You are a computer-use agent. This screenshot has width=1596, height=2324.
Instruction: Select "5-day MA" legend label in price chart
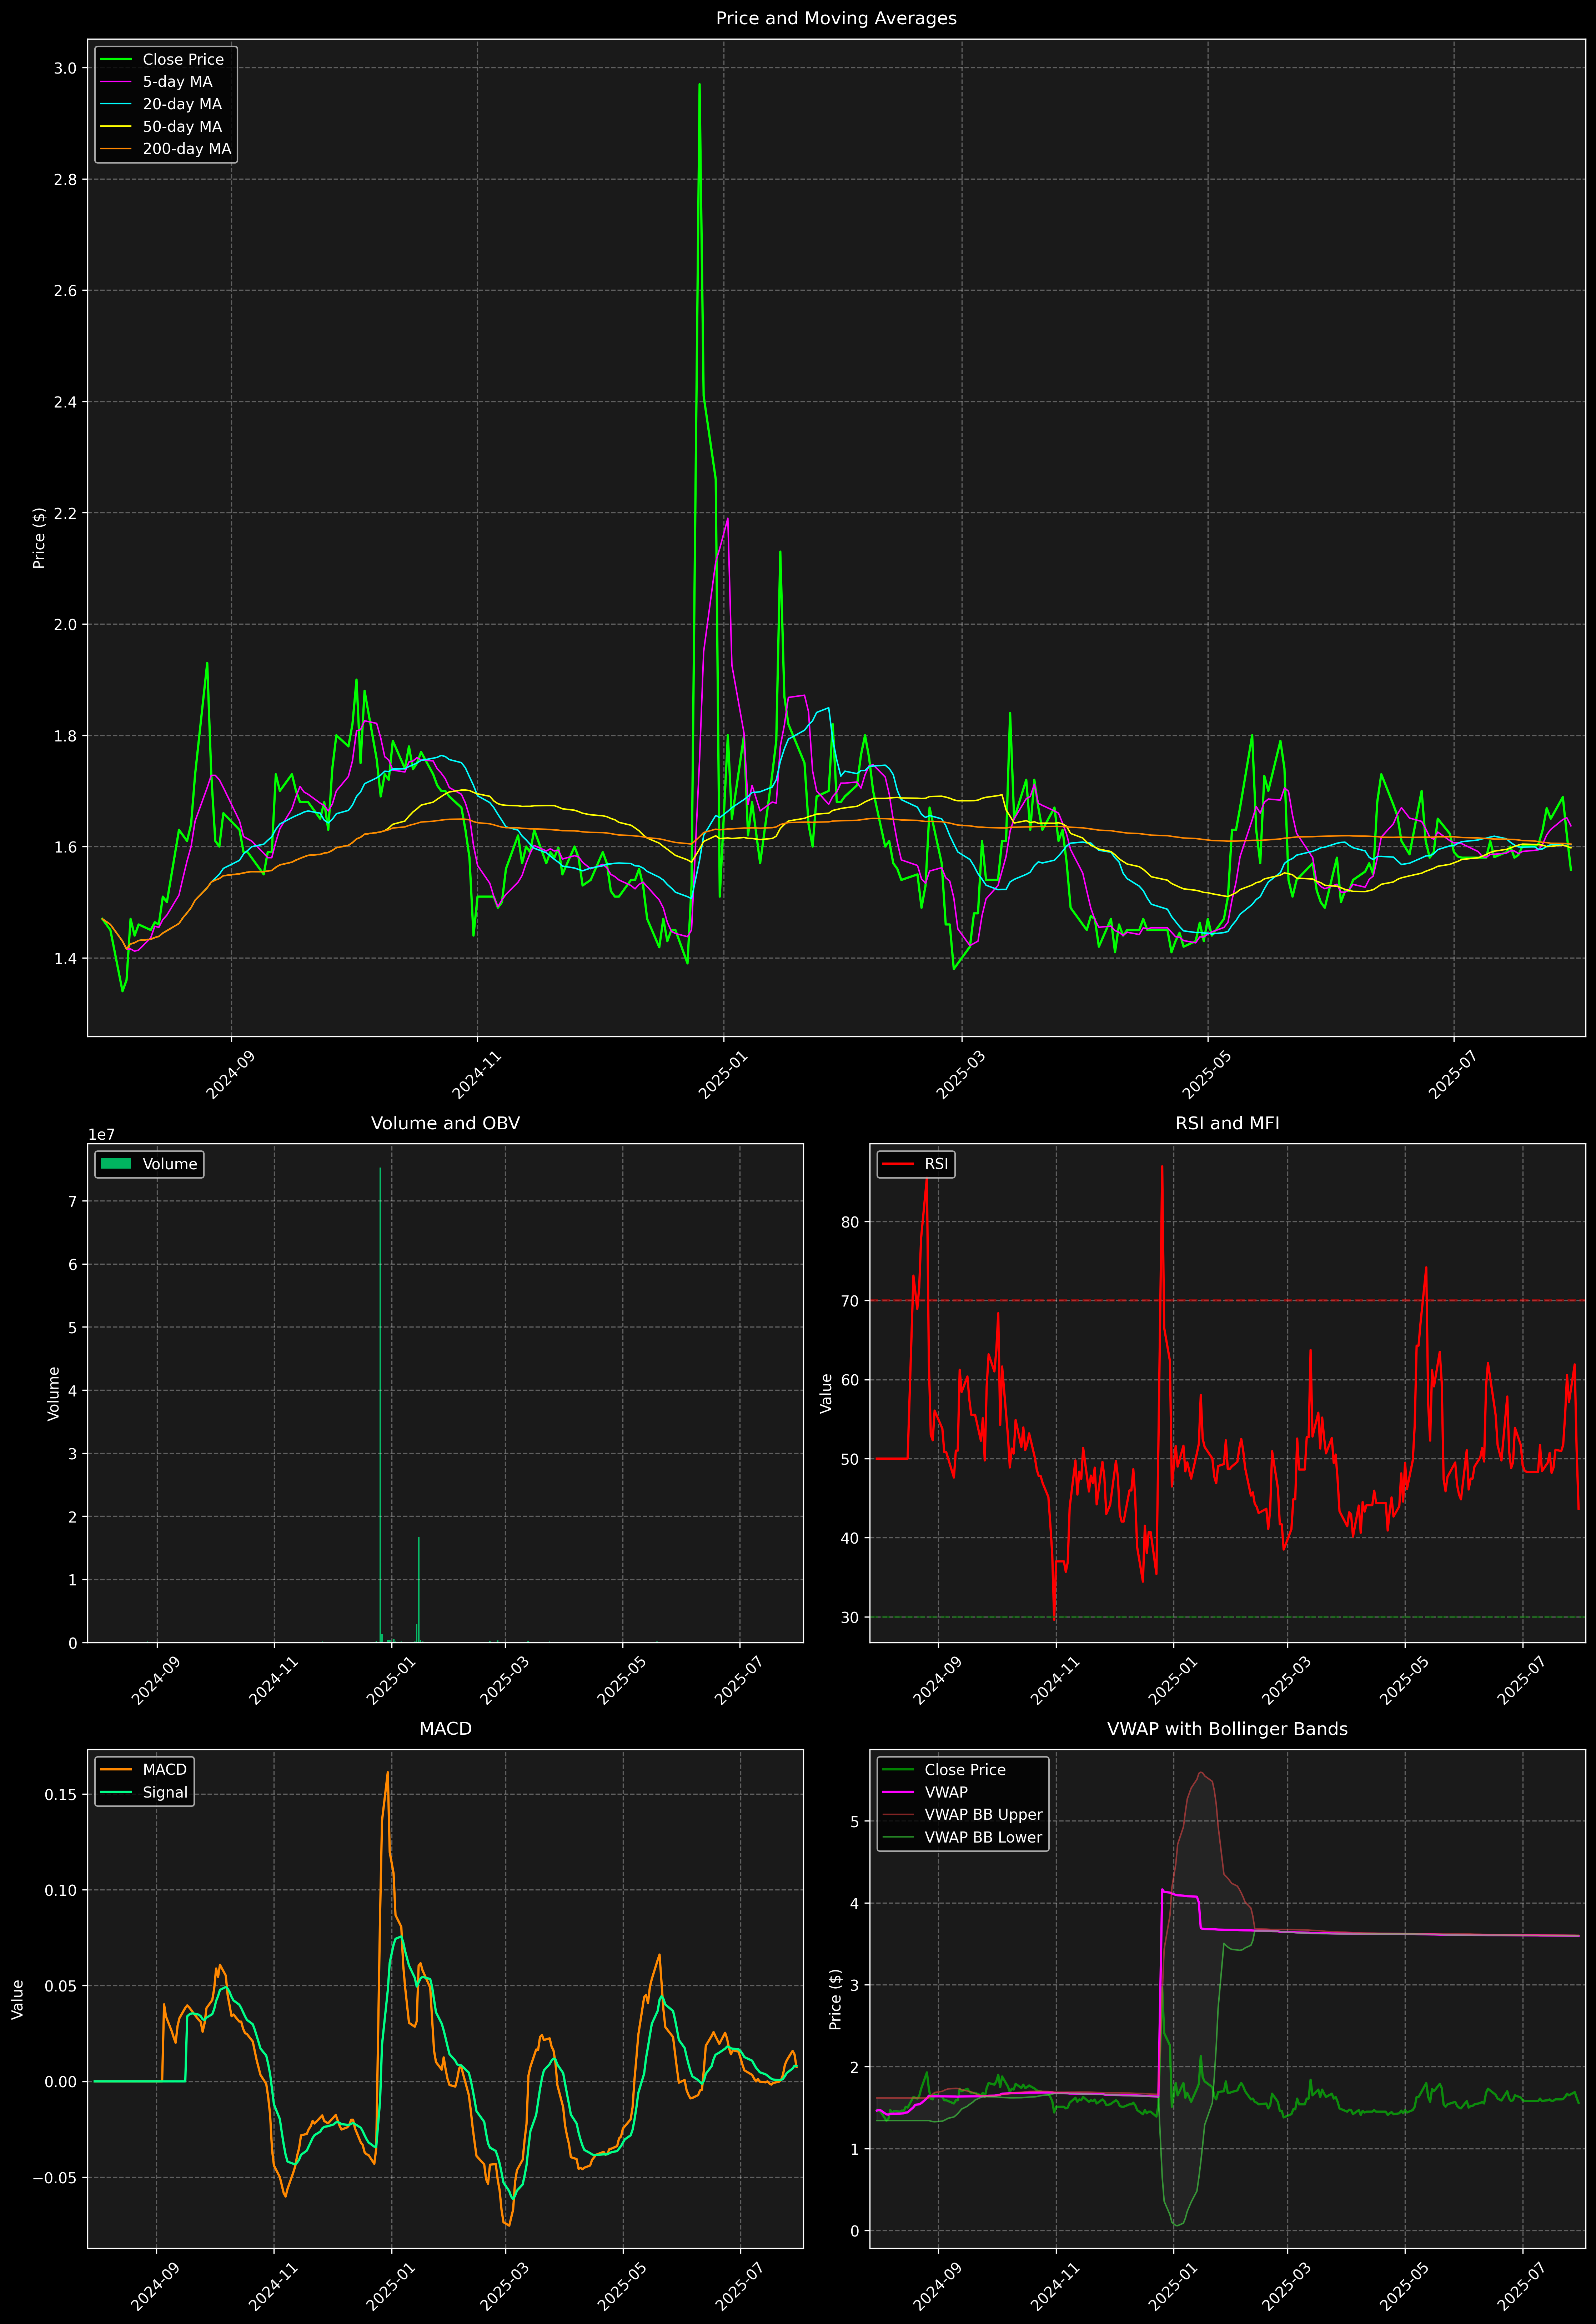177,82
